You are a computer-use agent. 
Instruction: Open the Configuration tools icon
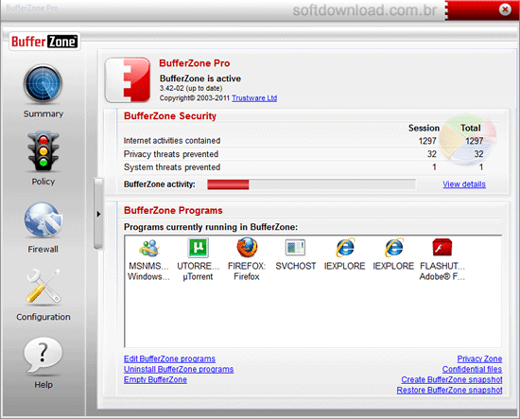[43, 287]
